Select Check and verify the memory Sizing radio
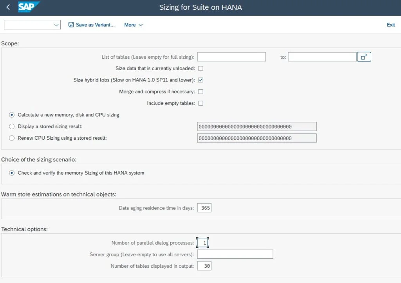 pyautogui.click(x=12, y=173)
